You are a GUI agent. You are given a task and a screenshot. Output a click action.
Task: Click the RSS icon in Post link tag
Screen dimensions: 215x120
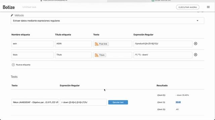tap(96, 44)
